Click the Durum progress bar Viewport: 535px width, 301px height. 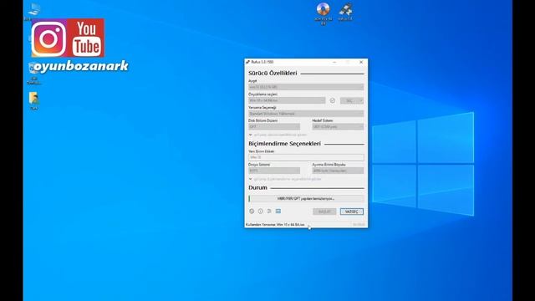coord(306,198)
